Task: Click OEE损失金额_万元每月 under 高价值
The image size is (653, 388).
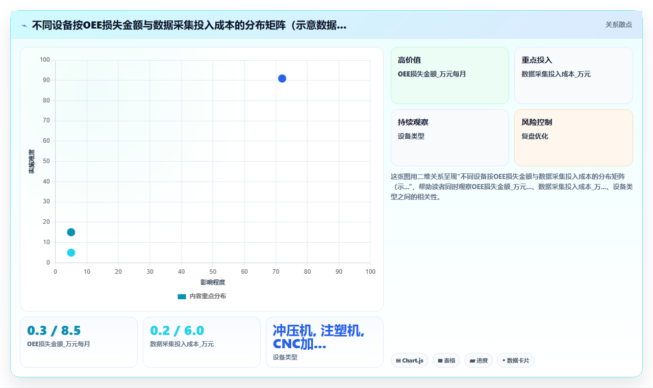Action: pyautogui.click(x=432, y=74)
